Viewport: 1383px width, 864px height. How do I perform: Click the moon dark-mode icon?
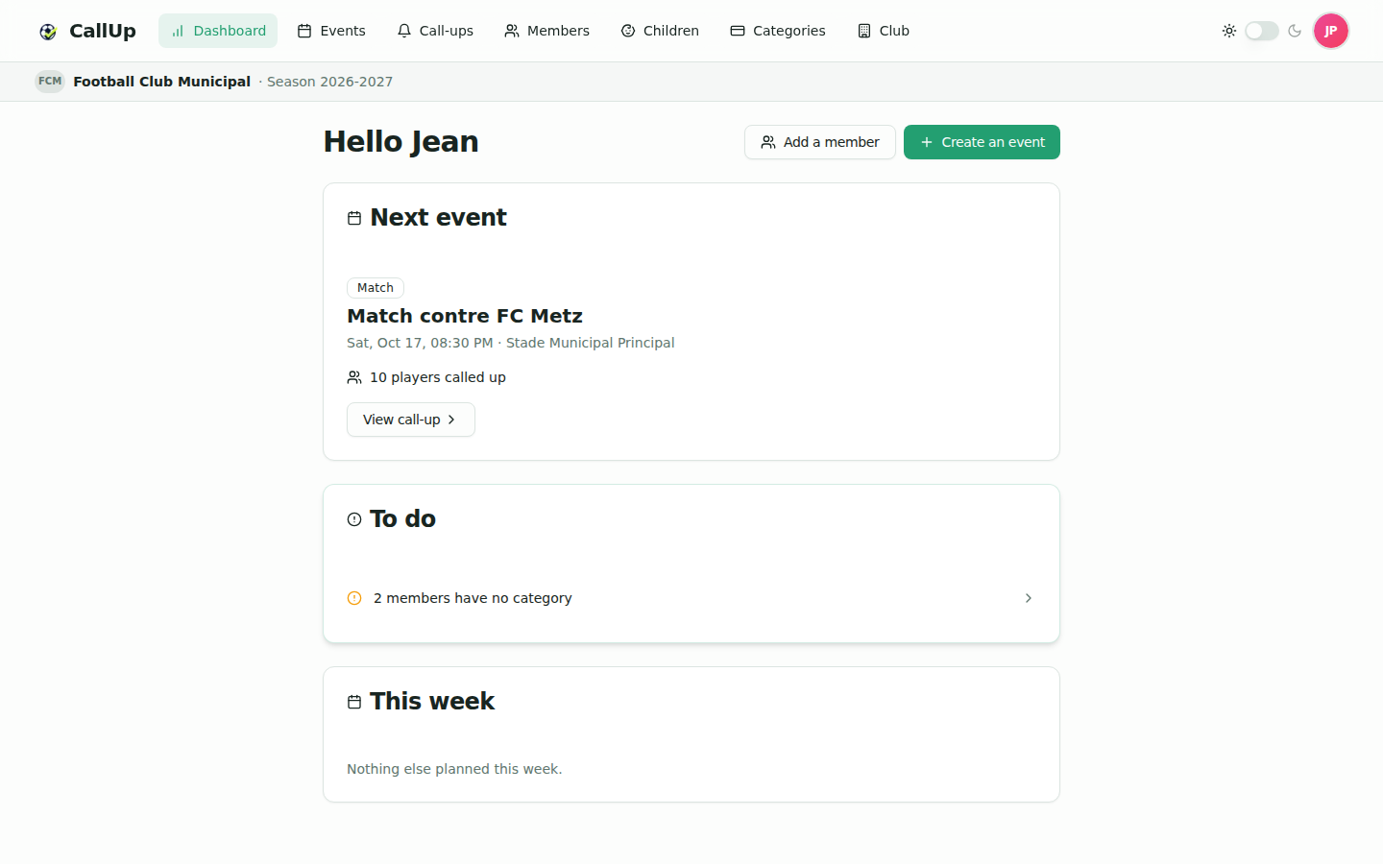coord(1295,31)
